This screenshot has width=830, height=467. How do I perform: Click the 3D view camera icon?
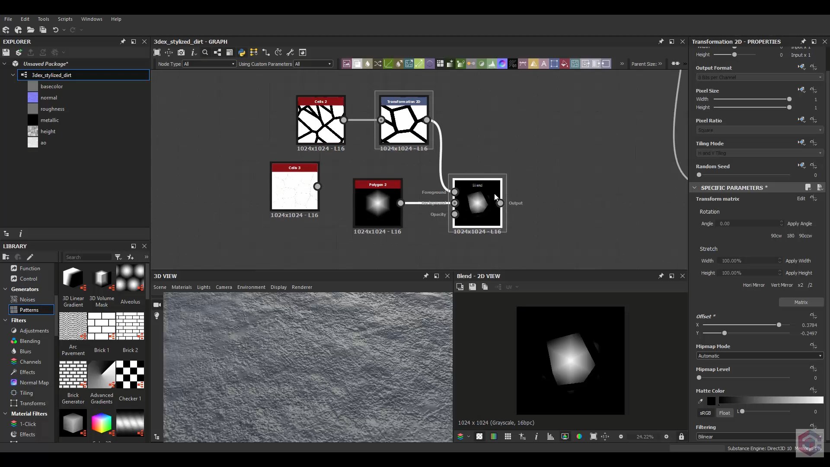click(157, 305)
